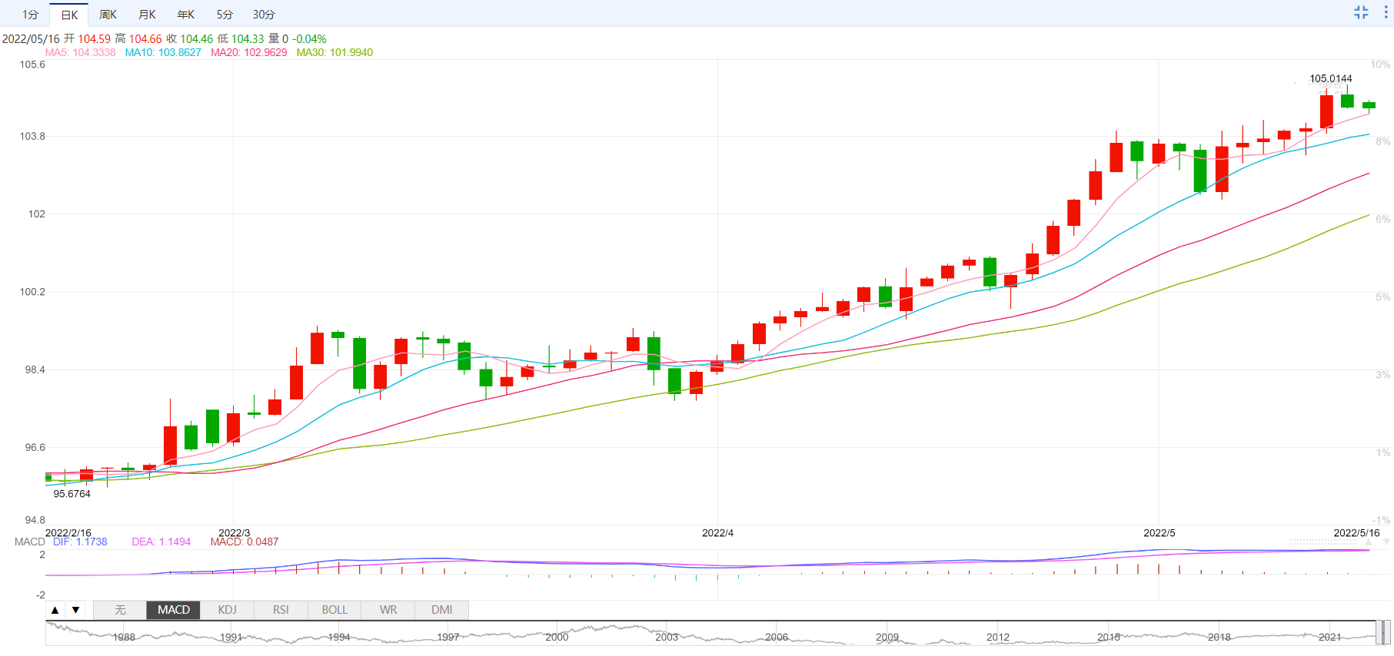Click 2018 on the overview timeline

1219,638
